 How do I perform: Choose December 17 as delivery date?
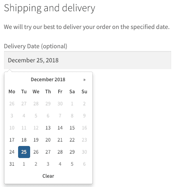(12, 140)
